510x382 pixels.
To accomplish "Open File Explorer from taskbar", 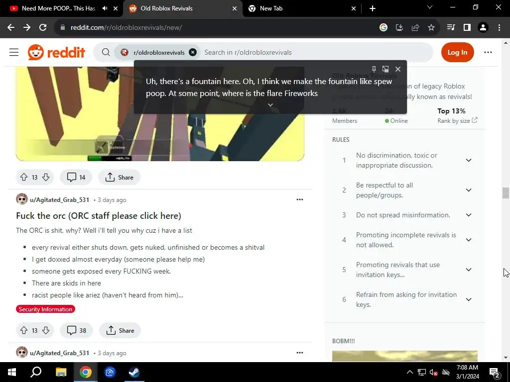I will click(61, 372).
